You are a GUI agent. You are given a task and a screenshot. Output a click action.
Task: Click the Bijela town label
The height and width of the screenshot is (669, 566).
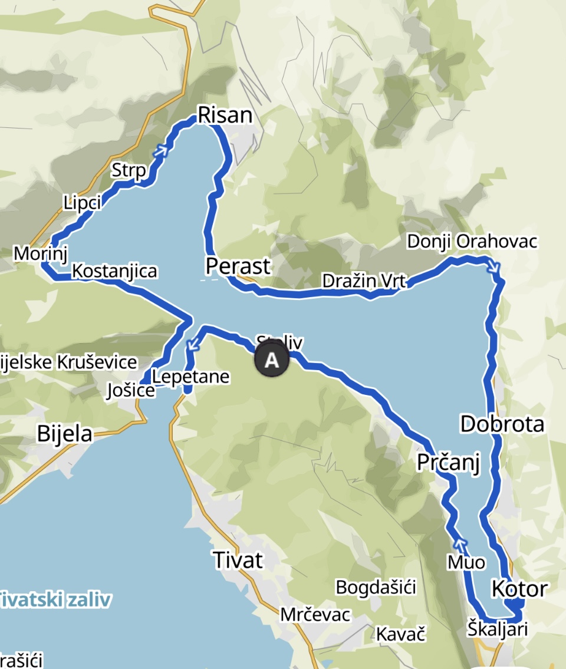(64, 434)
